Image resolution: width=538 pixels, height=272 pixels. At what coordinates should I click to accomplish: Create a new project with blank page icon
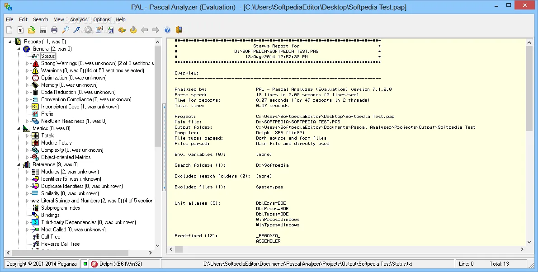9,30
